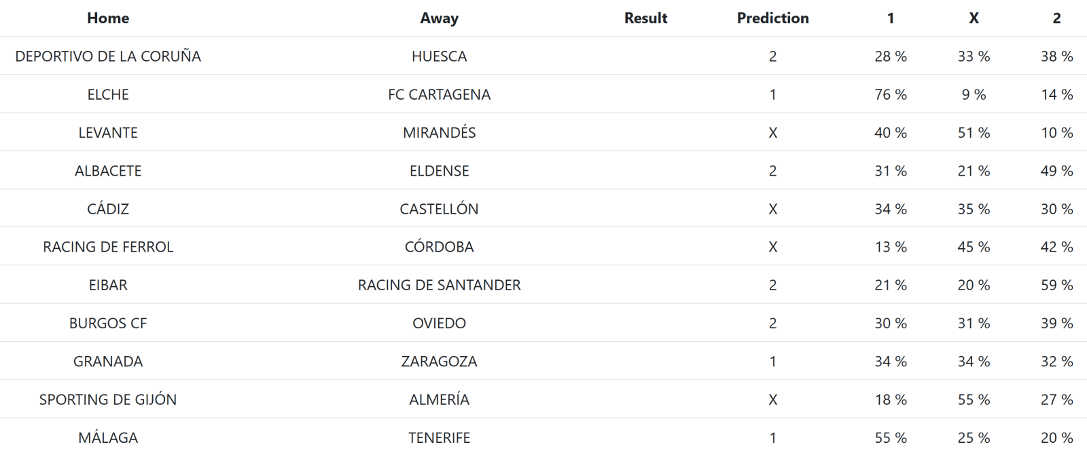Click Mirandés team cell
Screen dimensions: 1087x453
439,133
